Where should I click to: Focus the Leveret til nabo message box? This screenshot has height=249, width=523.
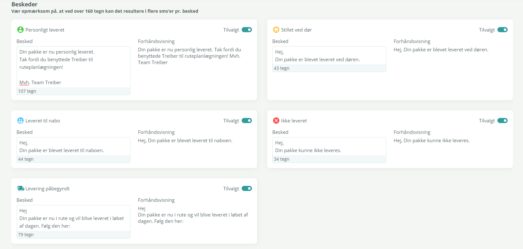tap(73, 147)
